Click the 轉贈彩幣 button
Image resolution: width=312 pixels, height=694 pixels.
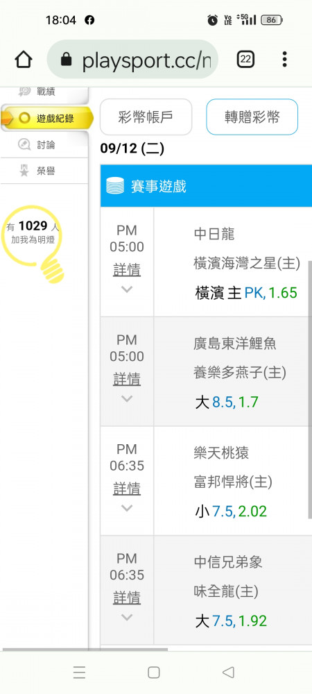click(x=252, y=117)
